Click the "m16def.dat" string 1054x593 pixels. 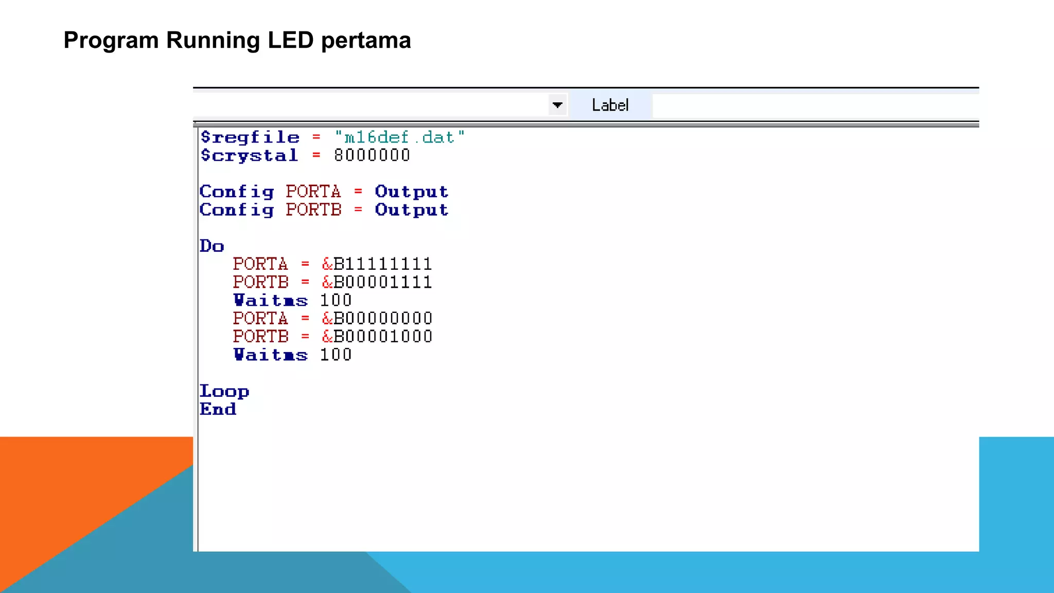399,137
